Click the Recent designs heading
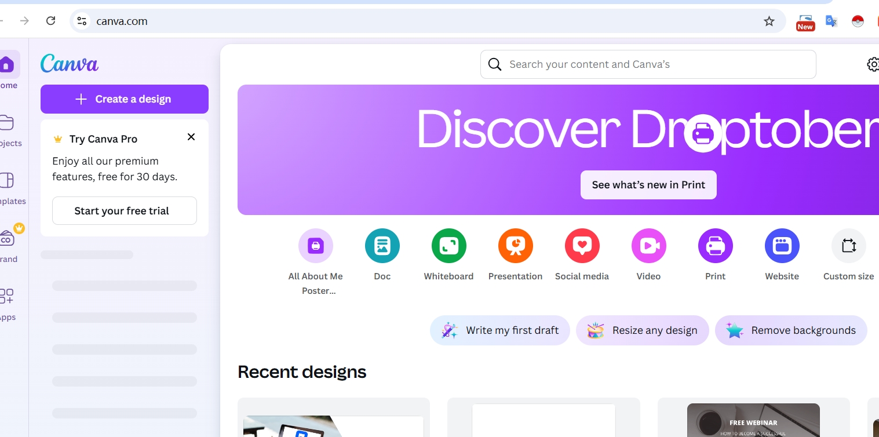 (x=302, y=372)
